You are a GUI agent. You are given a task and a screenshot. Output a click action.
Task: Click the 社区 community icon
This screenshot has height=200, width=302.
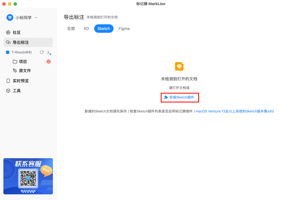8,32
